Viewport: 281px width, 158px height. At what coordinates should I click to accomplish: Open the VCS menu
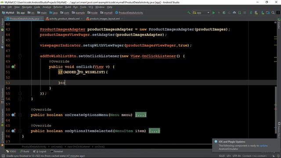[x=91, y=7]
